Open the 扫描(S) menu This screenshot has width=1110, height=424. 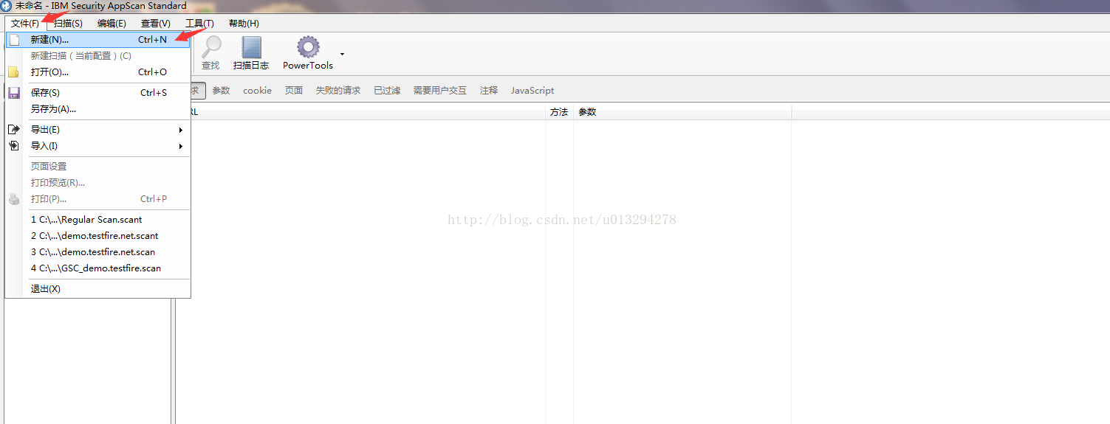(x=68, y=24)
